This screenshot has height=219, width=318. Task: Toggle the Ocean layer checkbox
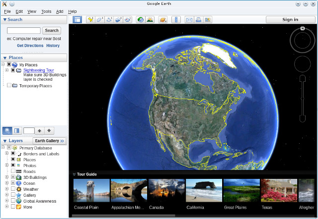(13, 183)
